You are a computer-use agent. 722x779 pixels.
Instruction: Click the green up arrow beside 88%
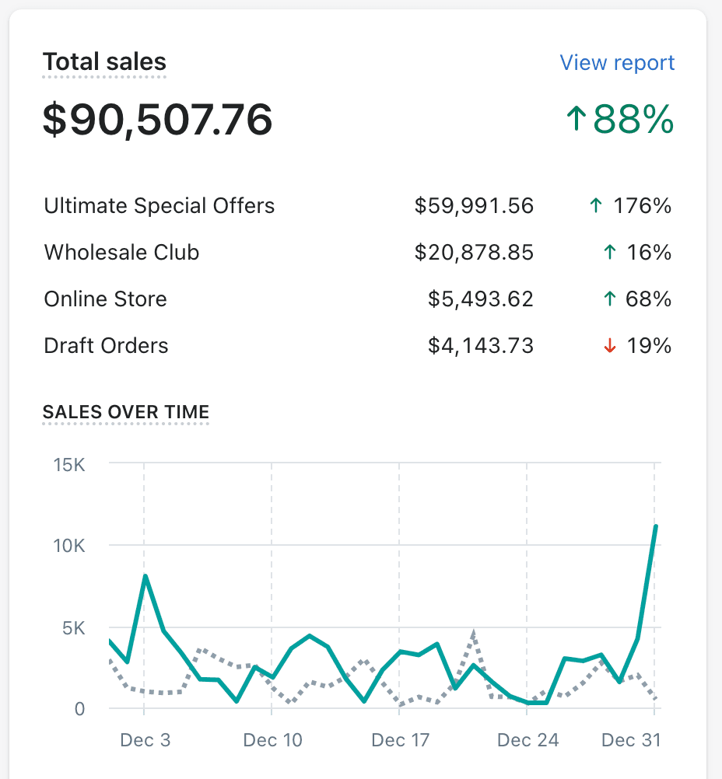point(575,120)
